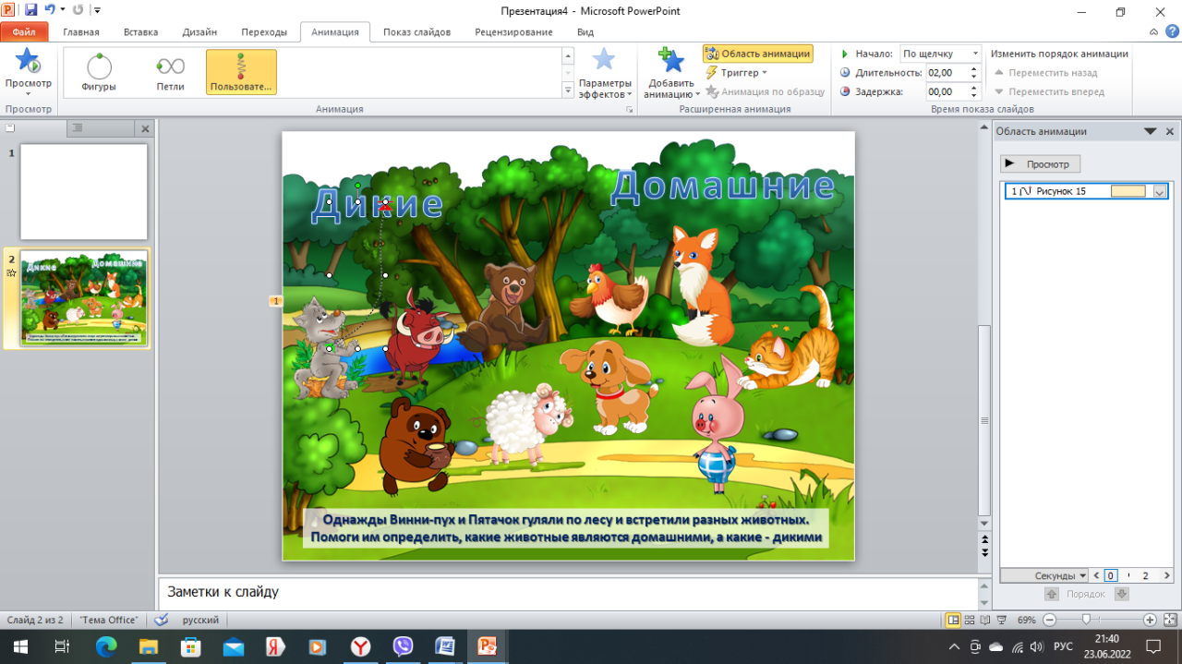The image size is (1182, 664).
Task: Move animation up with Порядок up arrow
Action: tap(1051, 594)
